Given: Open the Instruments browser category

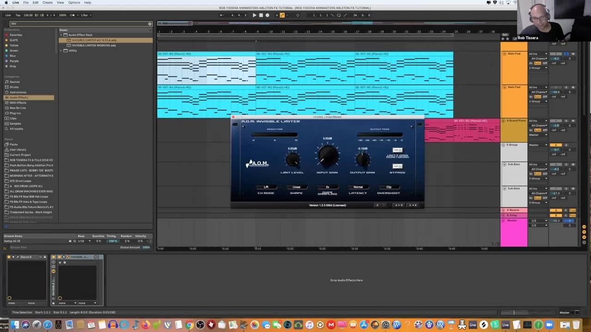Looking at the screenshot, I should pyautogui.click(x=18, y=92).
